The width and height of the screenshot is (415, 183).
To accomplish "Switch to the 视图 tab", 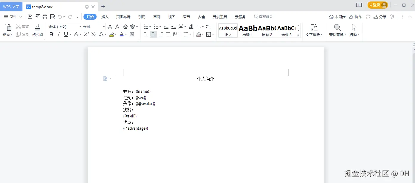I will (x=172, y=17).
